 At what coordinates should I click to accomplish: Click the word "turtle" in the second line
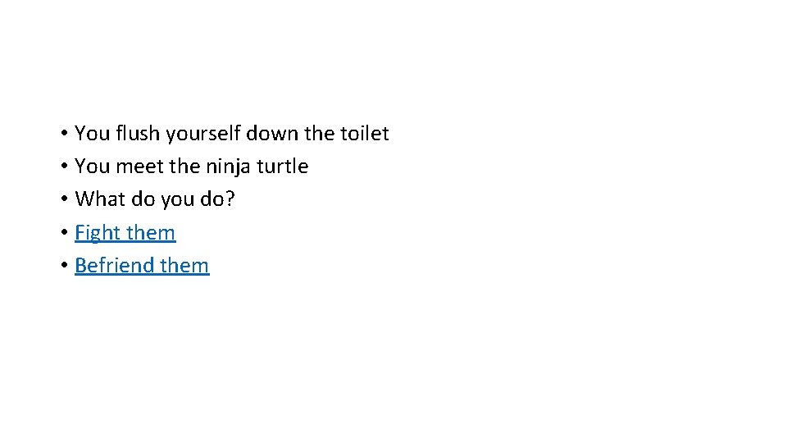[283, 167]
